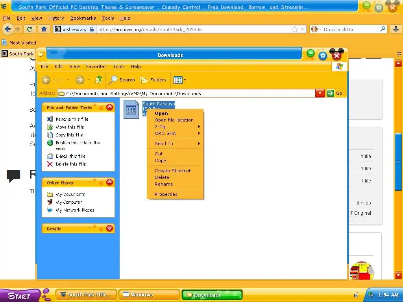Select the South Park.iso file icon
Viewport: 403px width, 302px height.
[131, 109]
